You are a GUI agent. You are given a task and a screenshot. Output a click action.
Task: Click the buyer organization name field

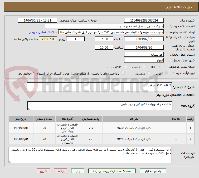[x=104, y=26]
